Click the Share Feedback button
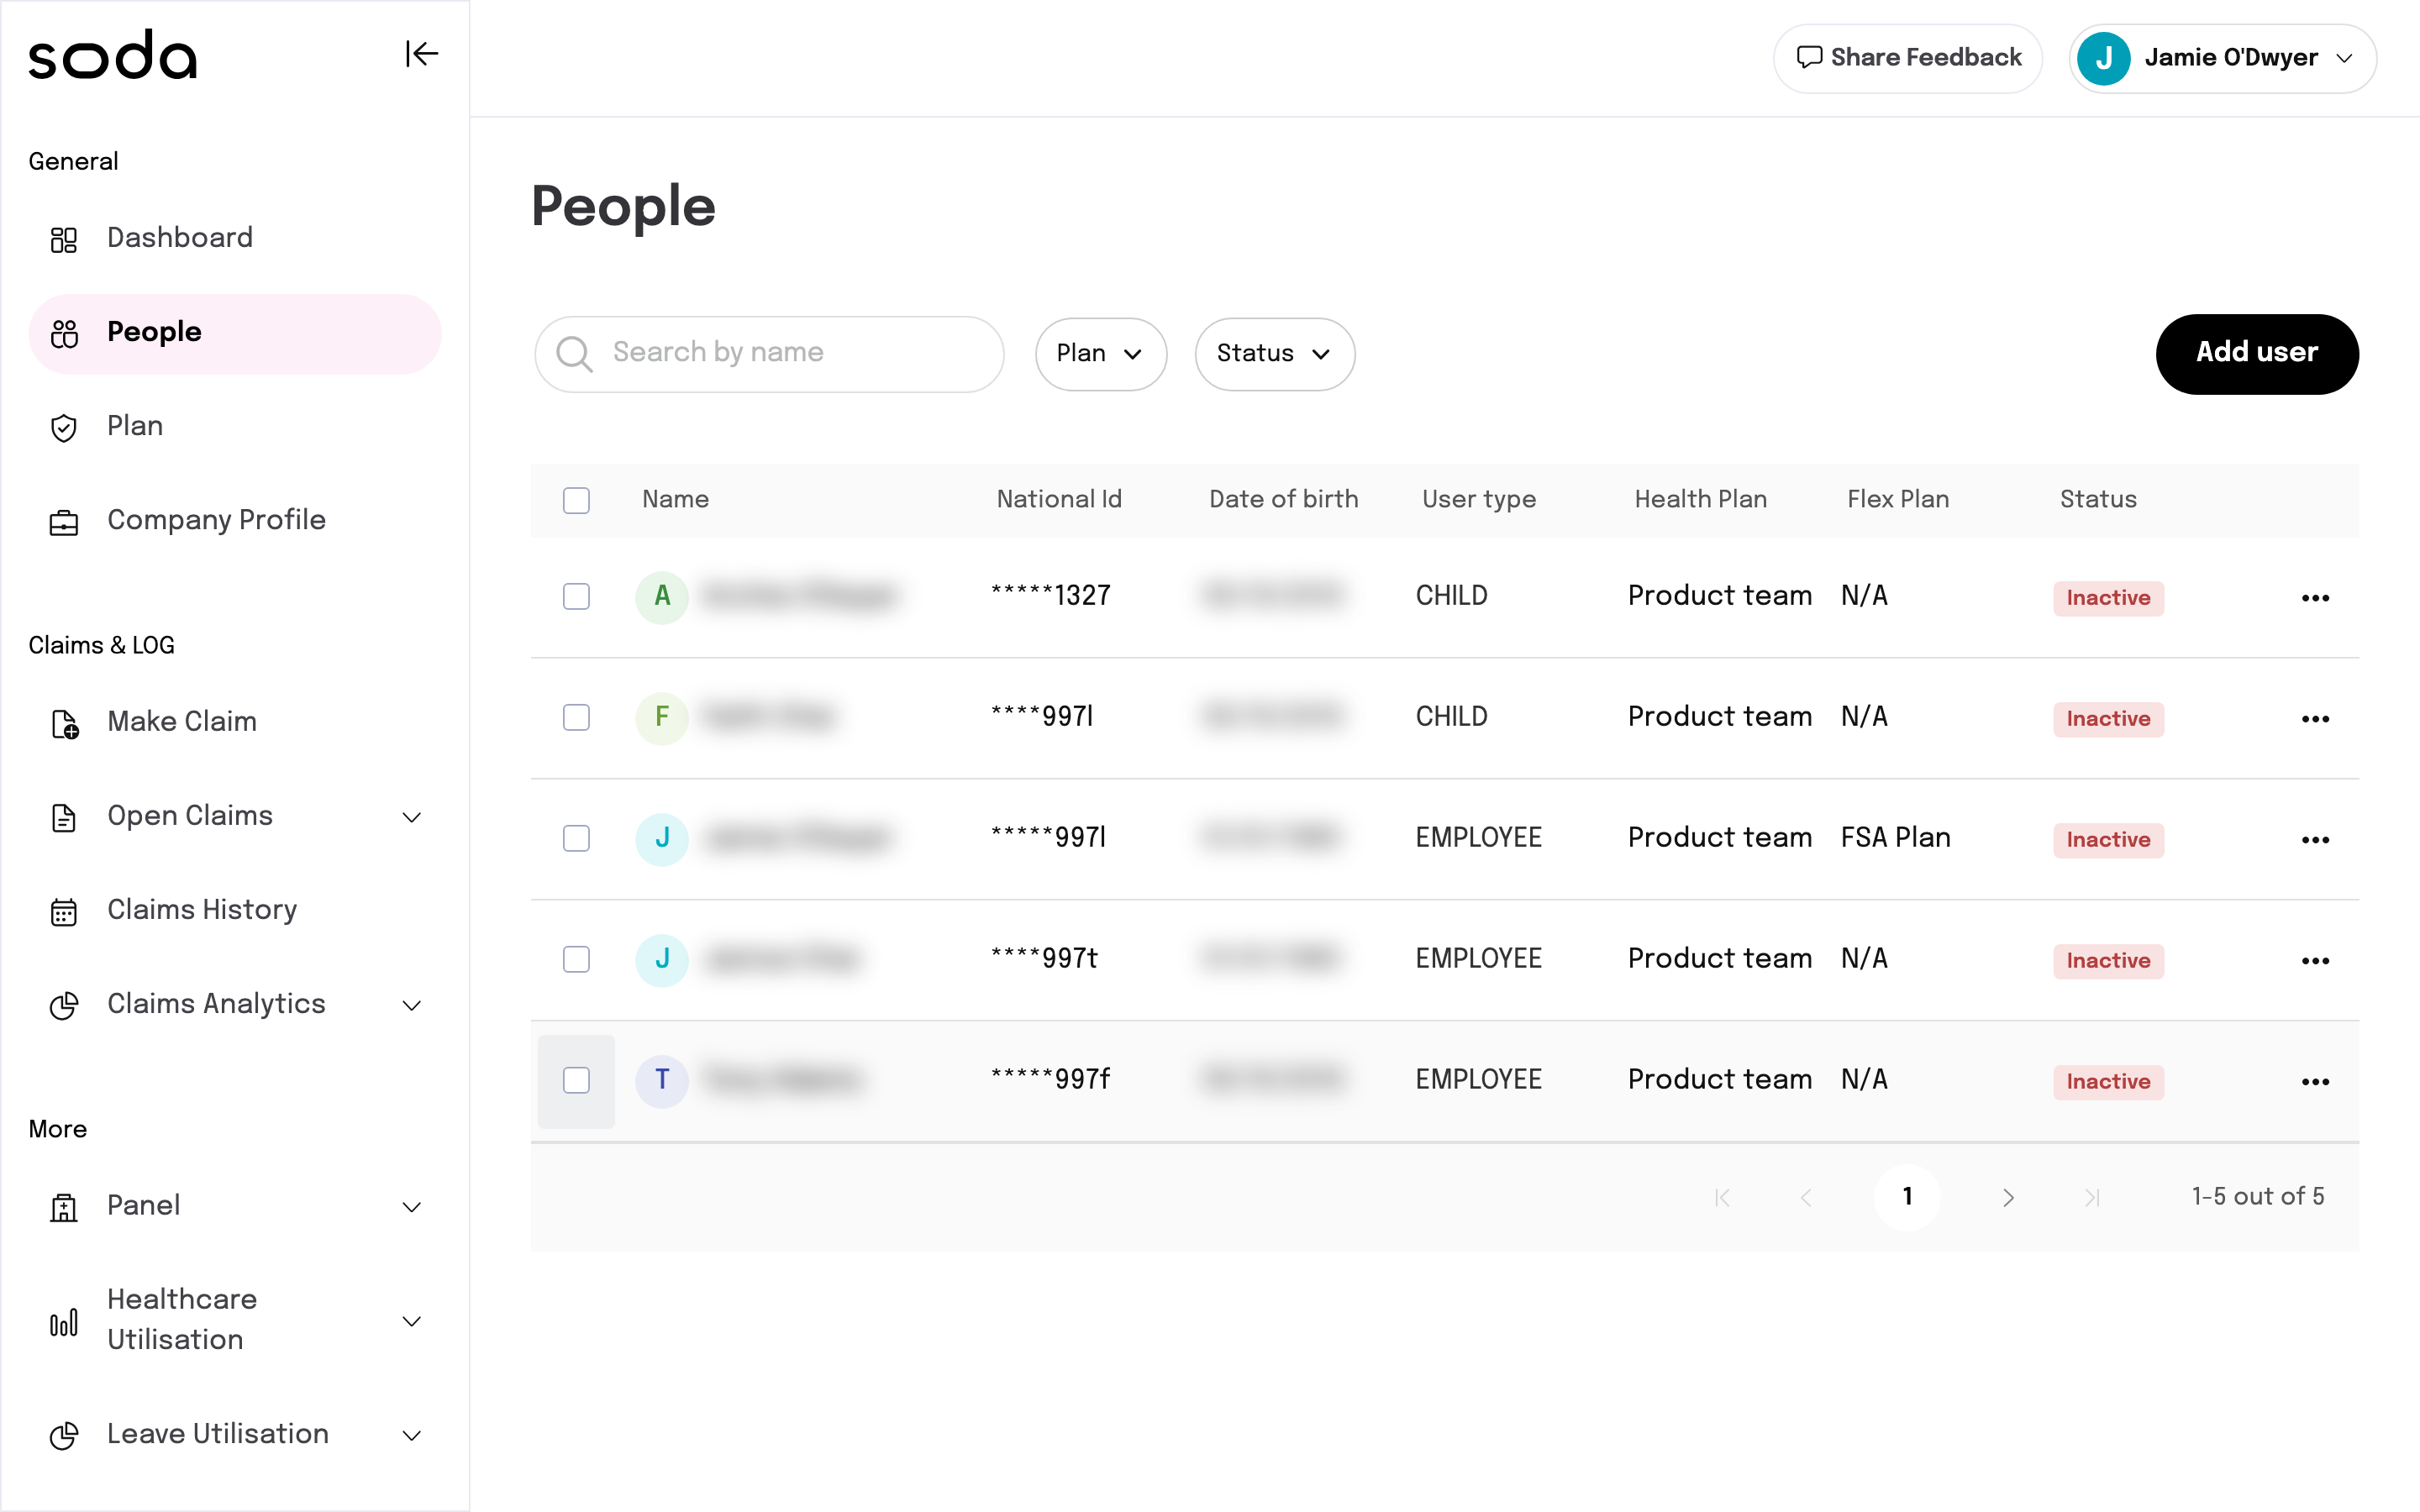The width and height of the screenshot is (2420, 1512). coord(1908,58)
